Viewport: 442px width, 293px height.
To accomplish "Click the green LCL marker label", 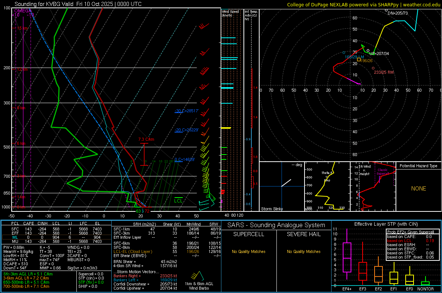I will click(178, 201).
